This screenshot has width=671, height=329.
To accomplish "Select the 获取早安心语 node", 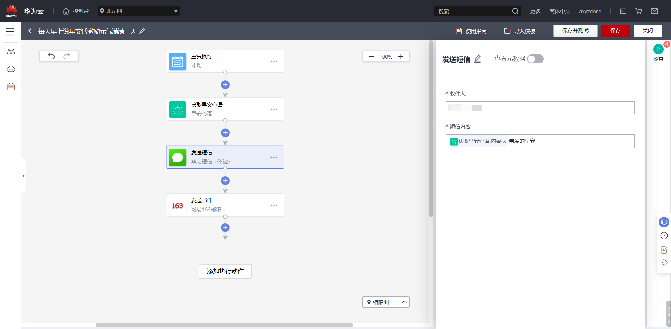I will [225, 109].
